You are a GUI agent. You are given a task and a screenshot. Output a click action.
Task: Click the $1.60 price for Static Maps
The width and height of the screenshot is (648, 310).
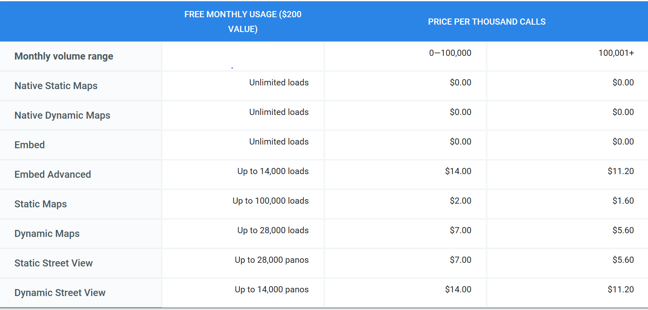(623, 201)
